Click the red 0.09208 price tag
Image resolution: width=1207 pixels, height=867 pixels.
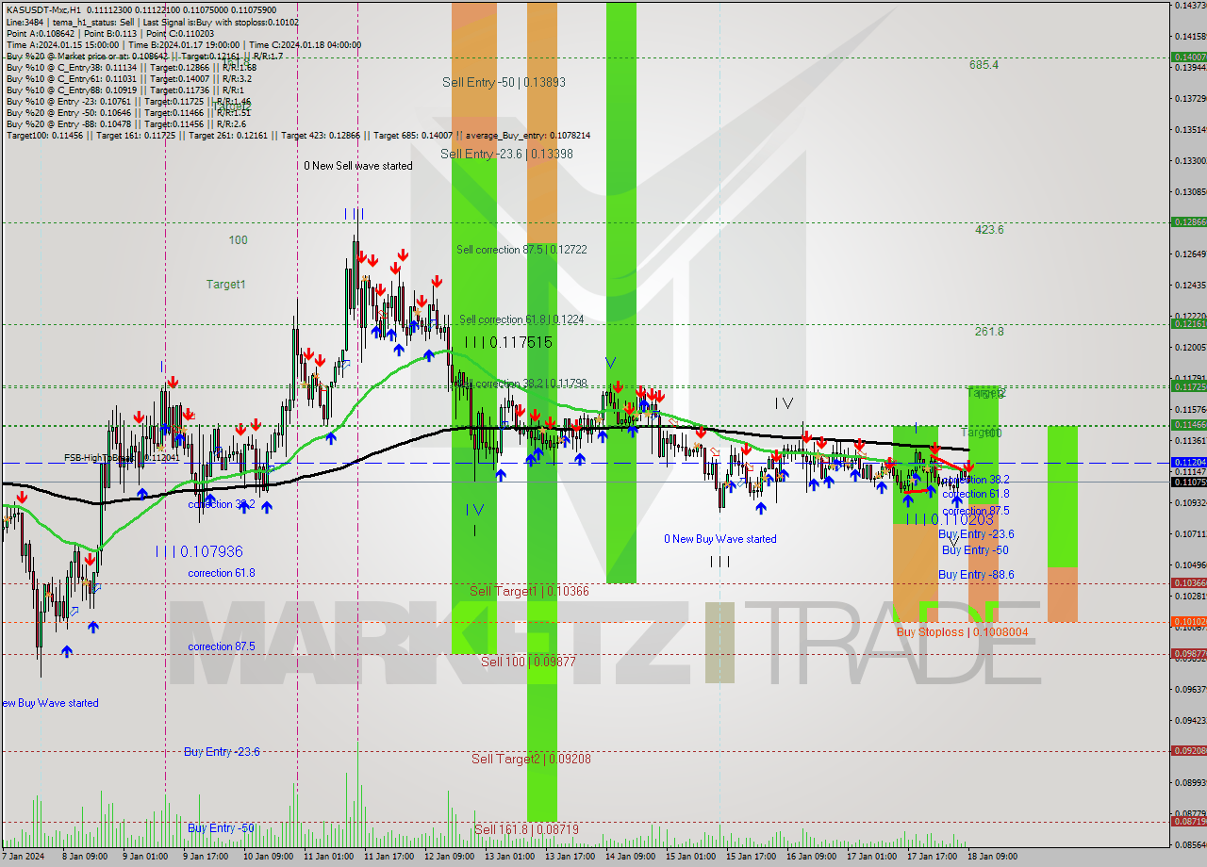click(x=1188, y=751)
